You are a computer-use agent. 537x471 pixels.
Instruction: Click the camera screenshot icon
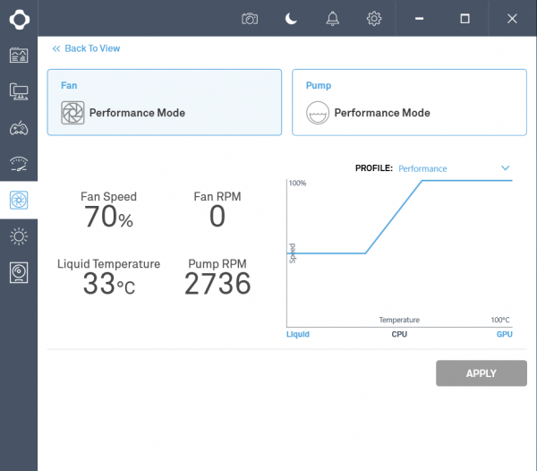tap(250, 19)
